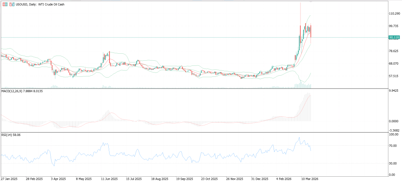This screenshot has width=402, height=181.
Task: Click the 27 Jan 2025 date marker
Action: point(9,178)
